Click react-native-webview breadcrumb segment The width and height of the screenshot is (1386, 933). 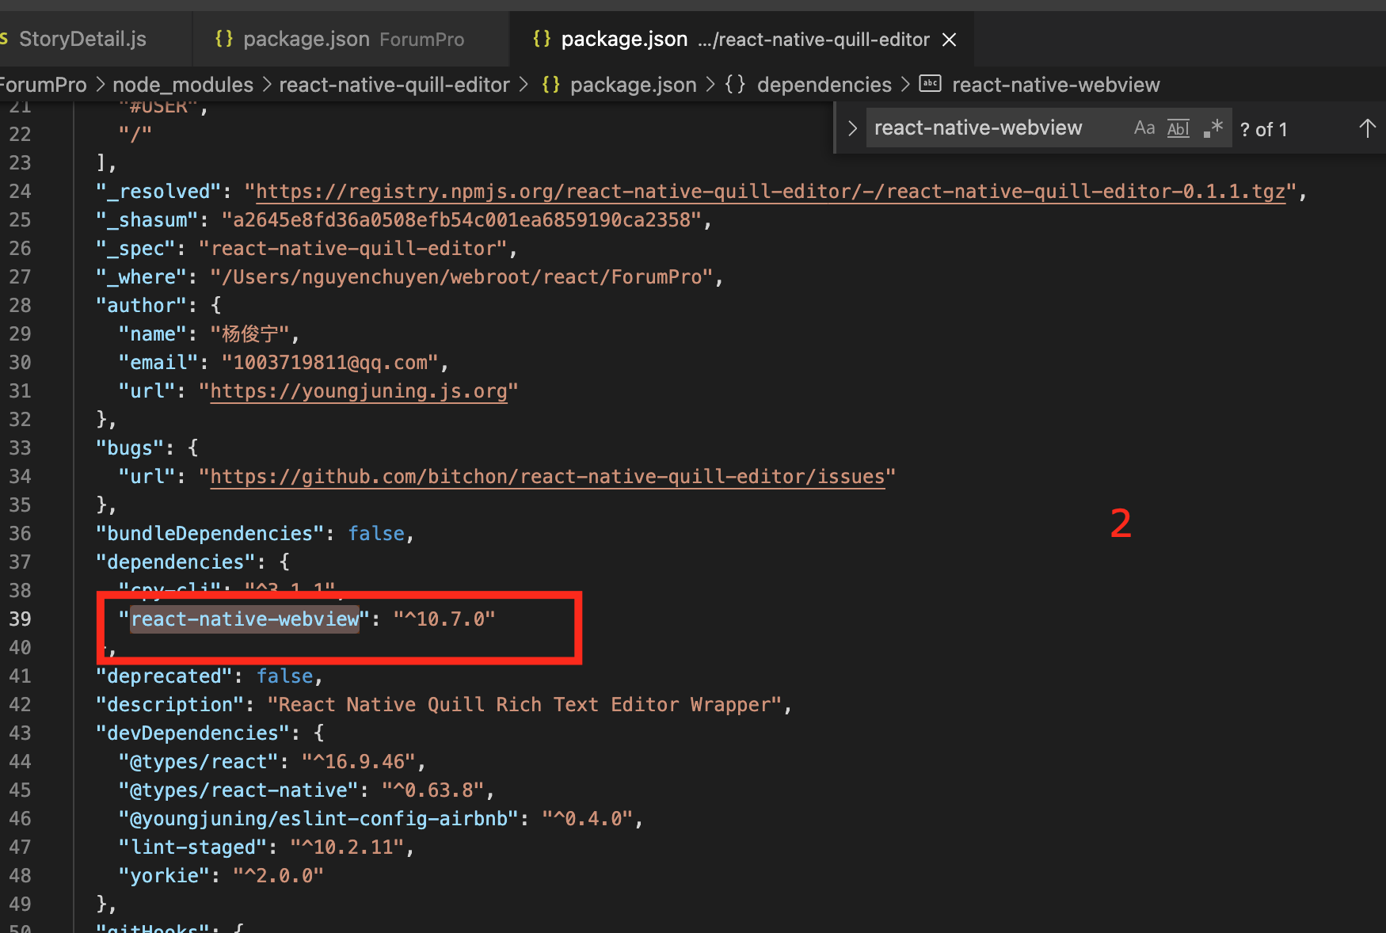tap(1056, 85)
